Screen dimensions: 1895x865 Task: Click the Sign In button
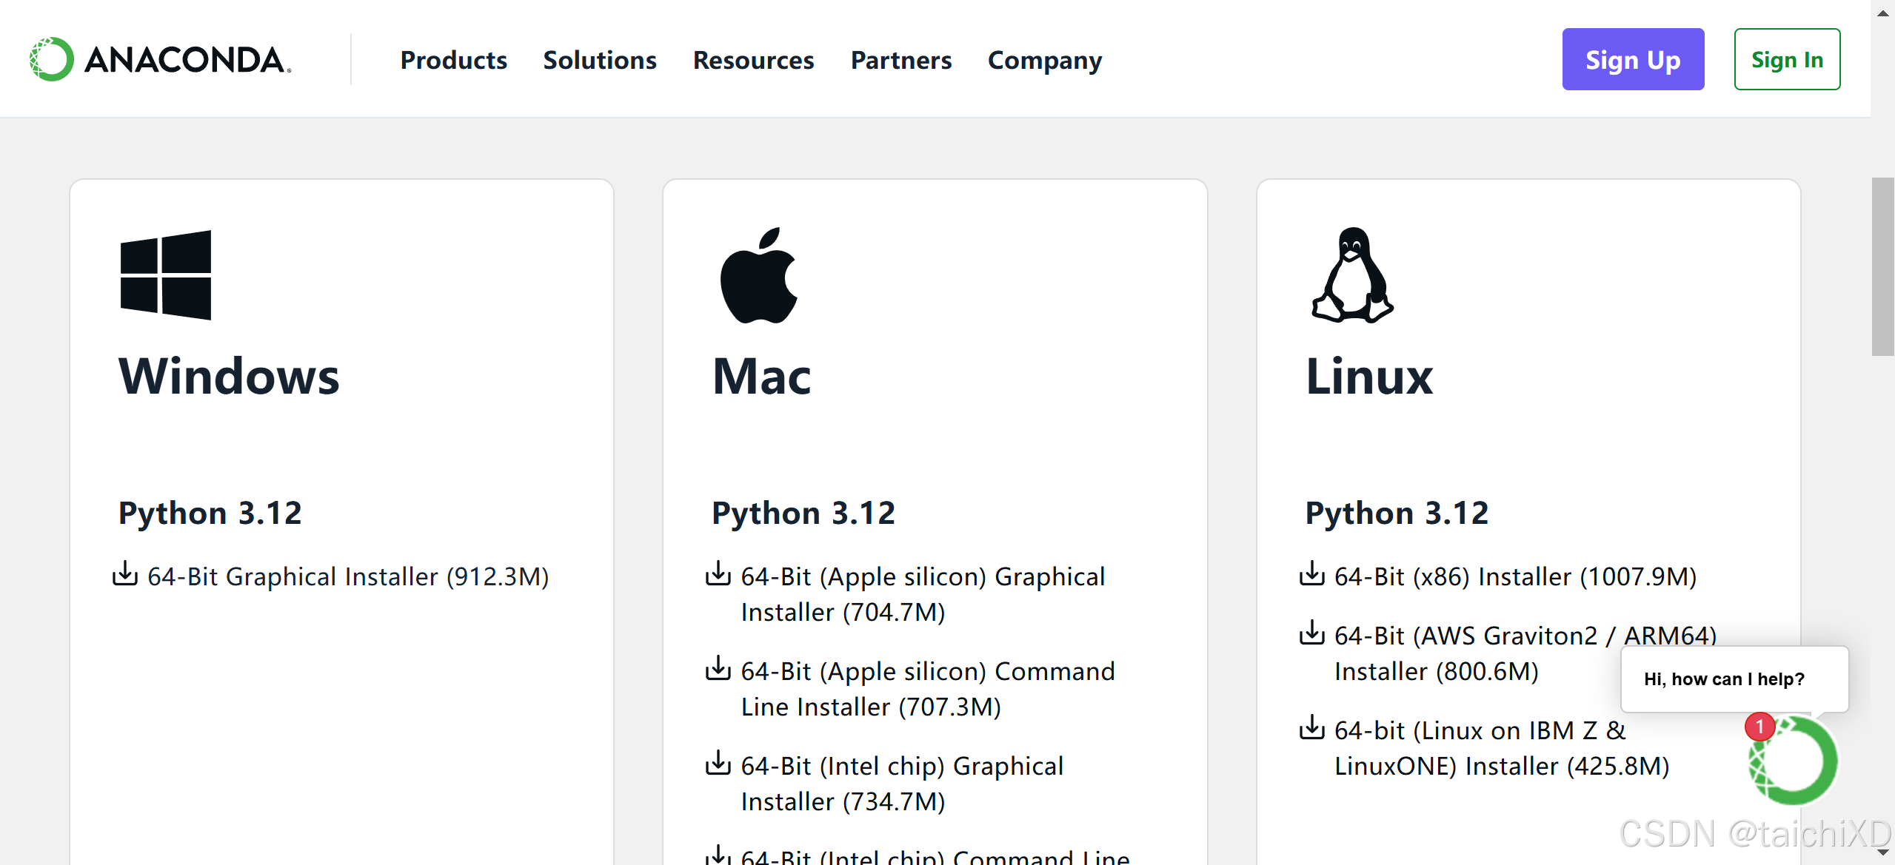[x=1787, y=58]
